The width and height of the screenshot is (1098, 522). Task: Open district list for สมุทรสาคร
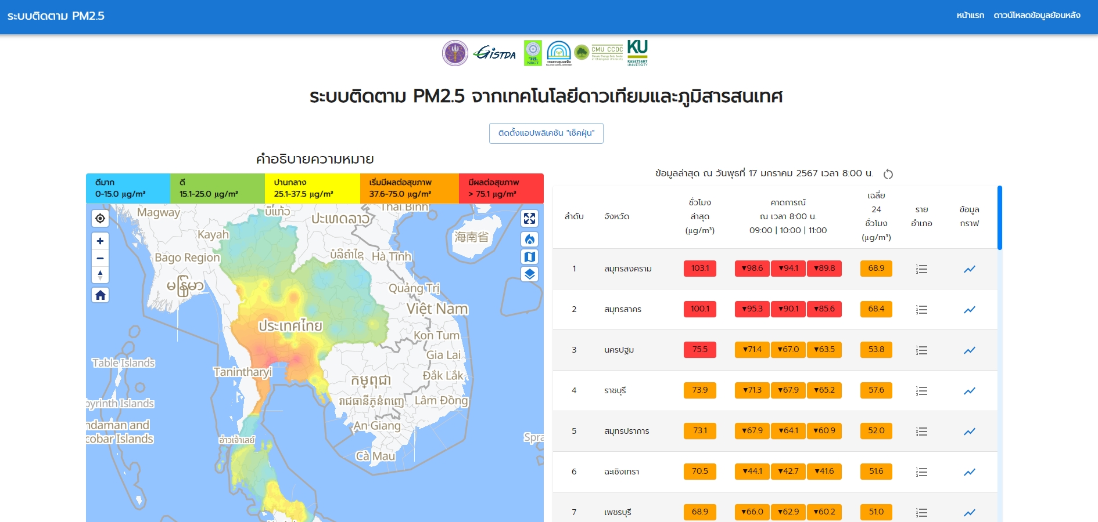point(921,310)
